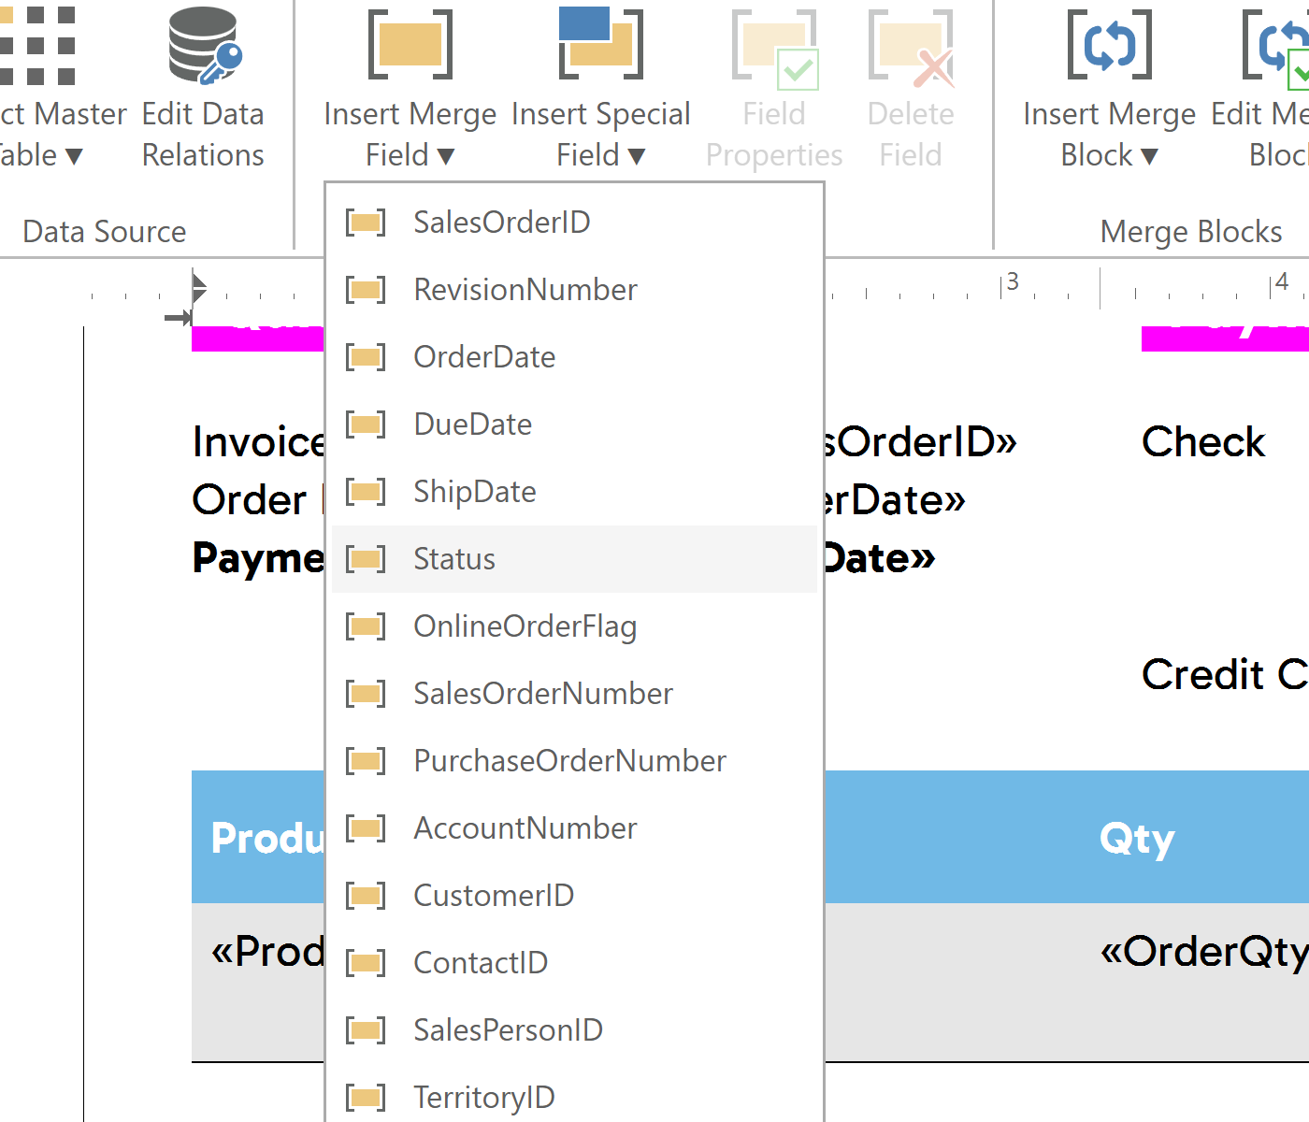
Task: Click the icon beside OnlineOrderFlag
Action: (x=366, y=626)
